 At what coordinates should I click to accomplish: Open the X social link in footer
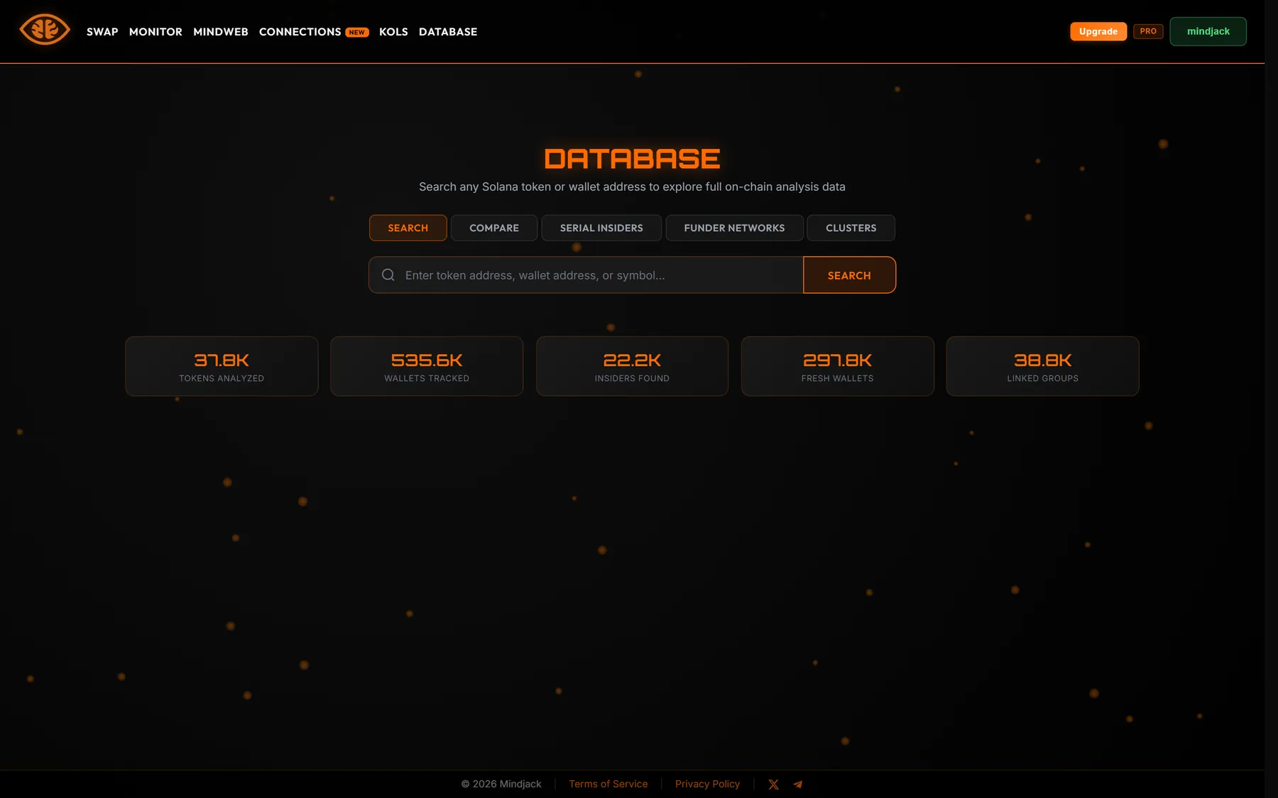773,785
